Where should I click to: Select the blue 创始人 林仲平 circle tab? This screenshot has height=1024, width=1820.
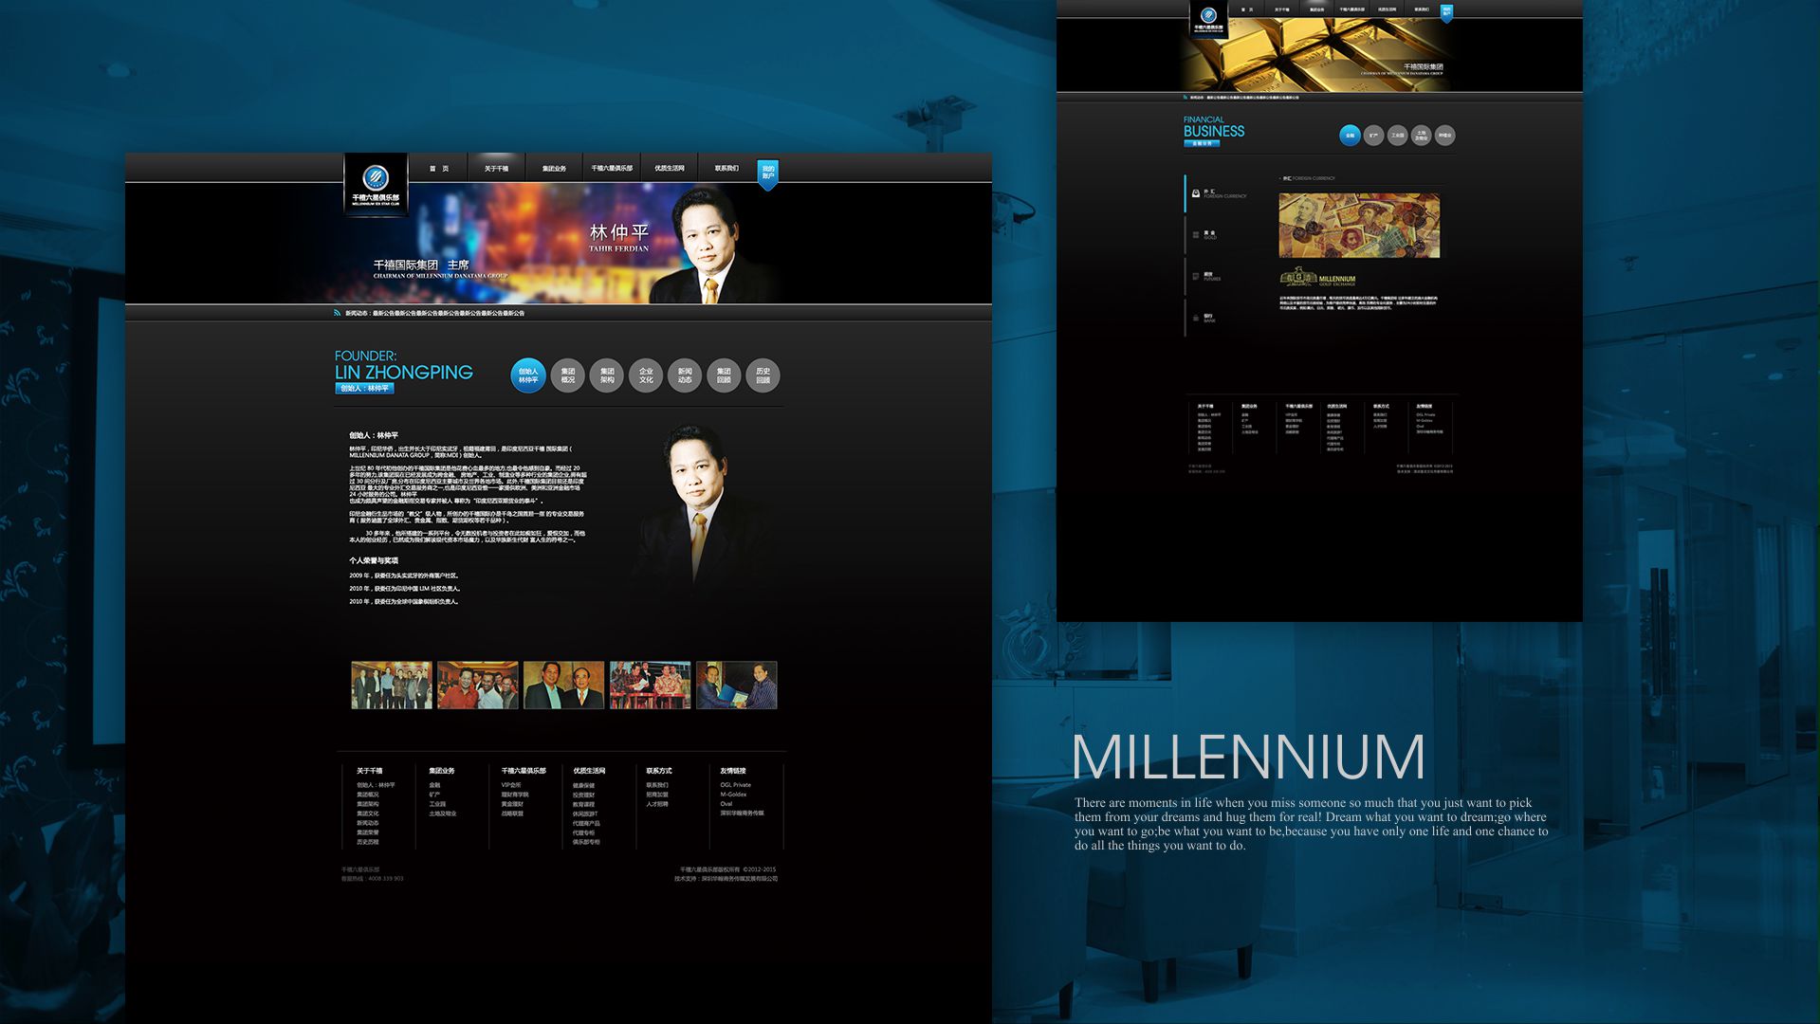[x=528, y=375]
